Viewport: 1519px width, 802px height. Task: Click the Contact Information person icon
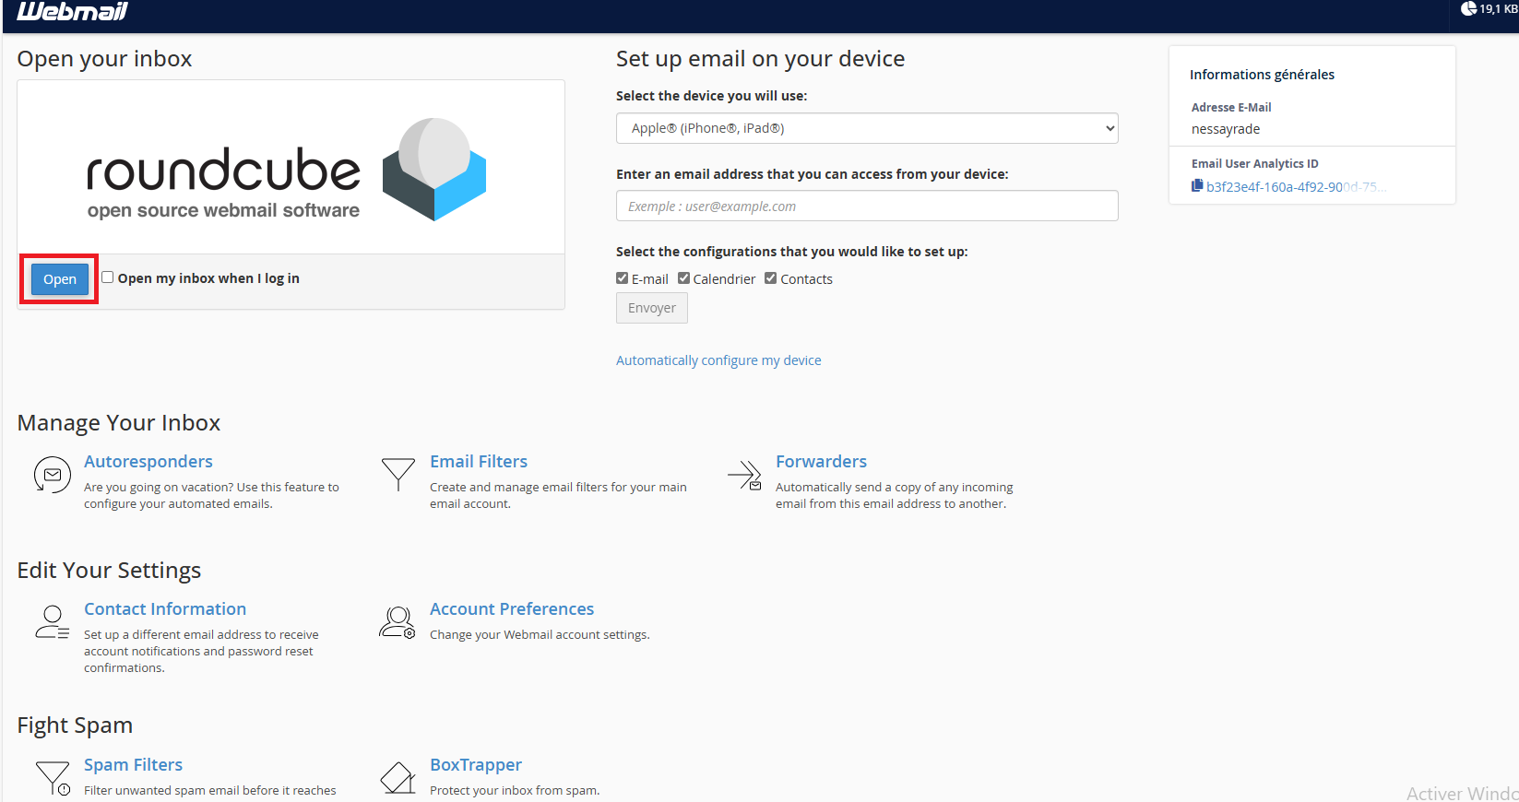pos(53,622)
